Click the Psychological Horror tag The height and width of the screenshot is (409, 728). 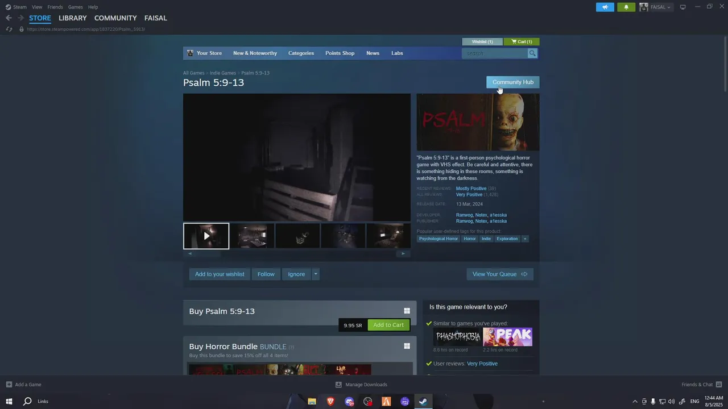pyautogui.click(x=439, y=239)
